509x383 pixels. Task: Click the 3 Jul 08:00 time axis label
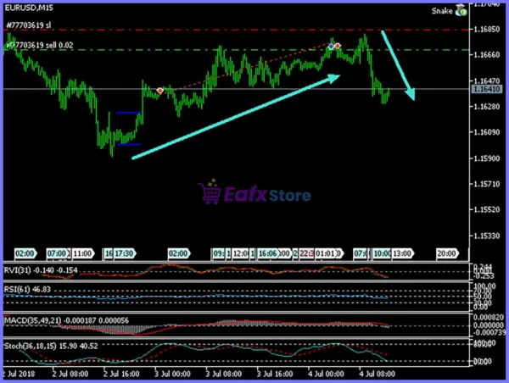click(x=224, y=374)
